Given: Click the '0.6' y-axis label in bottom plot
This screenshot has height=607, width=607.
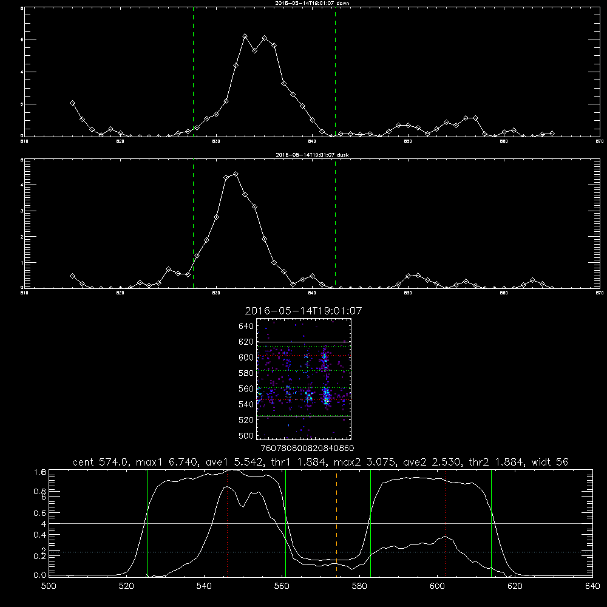Looking at the screenshot, I should [40, 512].
